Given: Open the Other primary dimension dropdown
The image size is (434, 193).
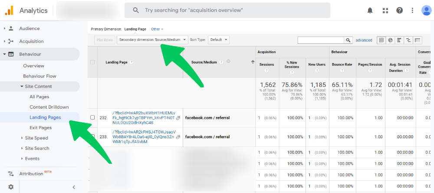Looking at the screenshot, I should tap(157, 29).
